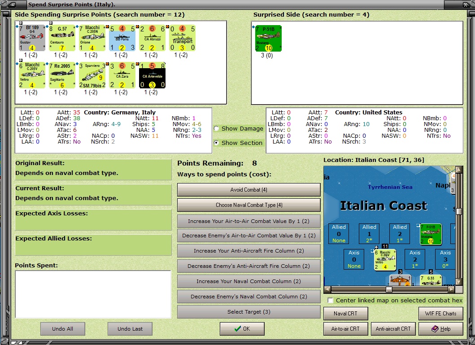Click the Allied 2 box on map
The image size is (475, 345).
click(x=400, y=234)
